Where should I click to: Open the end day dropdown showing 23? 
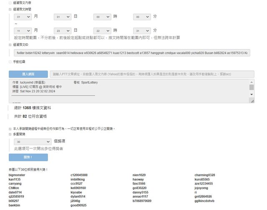point(63,31)
